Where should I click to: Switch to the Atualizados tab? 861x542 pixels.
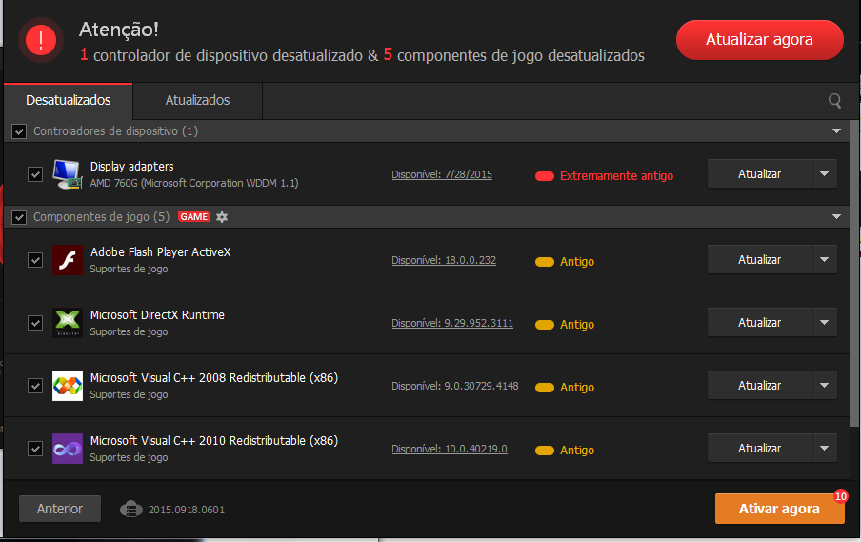[198, 100]
